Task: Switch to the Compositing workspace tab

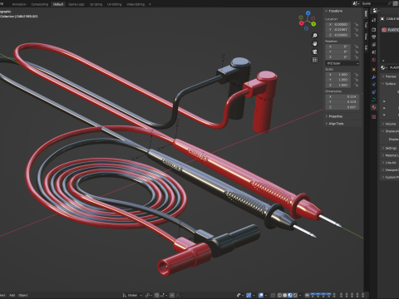Action: coord(40,4)
